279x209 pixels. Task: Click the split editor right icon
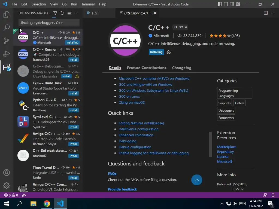coord(266,13)
